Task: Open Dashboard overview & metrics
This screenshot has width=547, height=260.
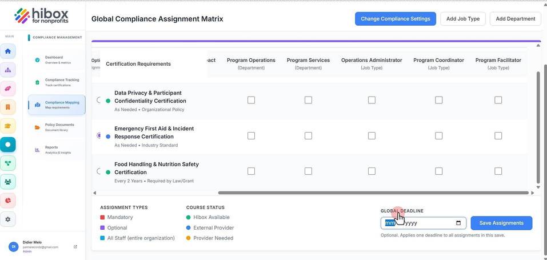Action: pyautogui.click(x=57, y=59)
